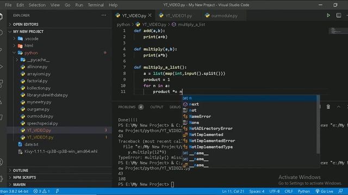Open the PROBLEMS panel tab
This screenshot has height=195, width=348.
(x=130, y=107)
